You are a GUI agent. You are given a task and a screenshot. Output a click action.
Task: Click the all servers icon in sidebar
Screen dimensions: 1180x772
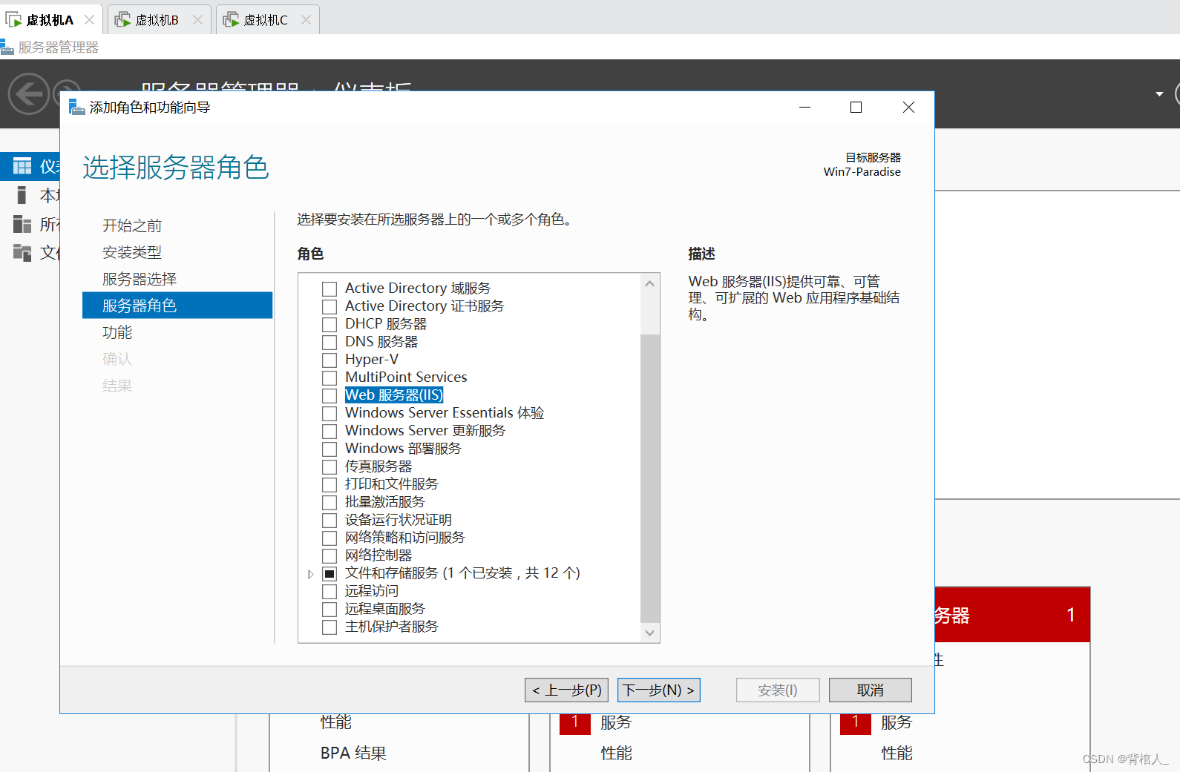point(22,224)
